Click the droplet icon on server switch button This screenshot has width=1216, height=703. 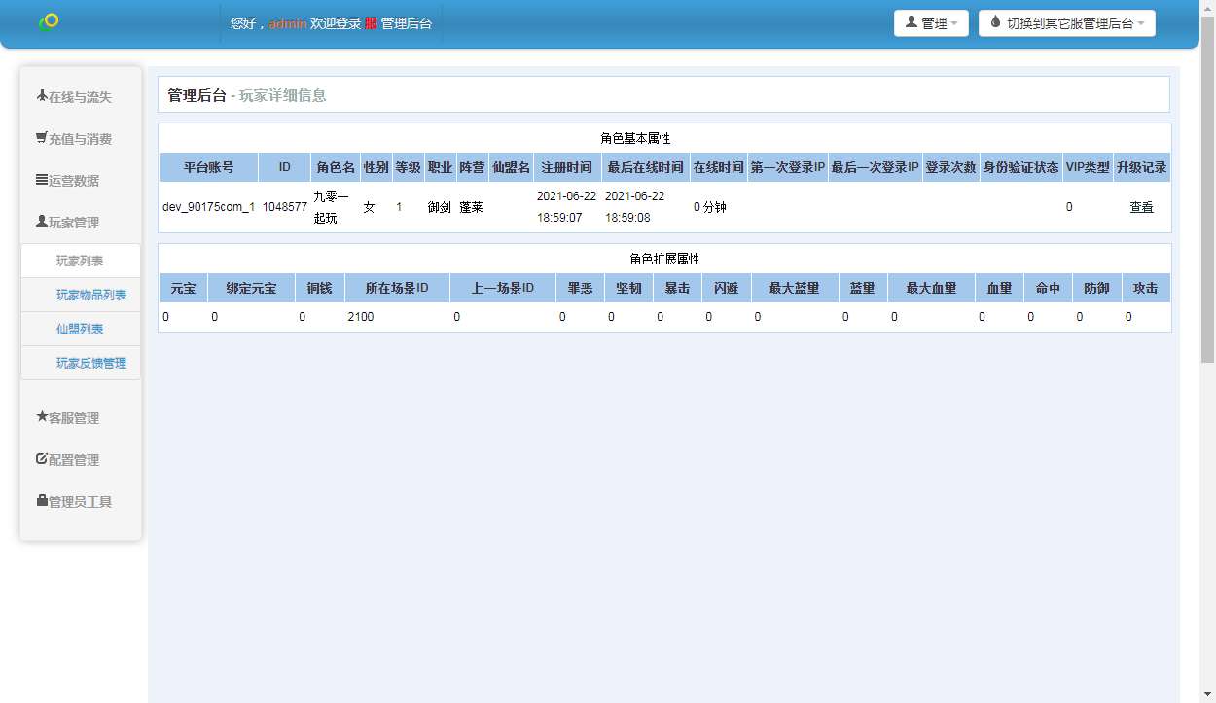point(995,22)
